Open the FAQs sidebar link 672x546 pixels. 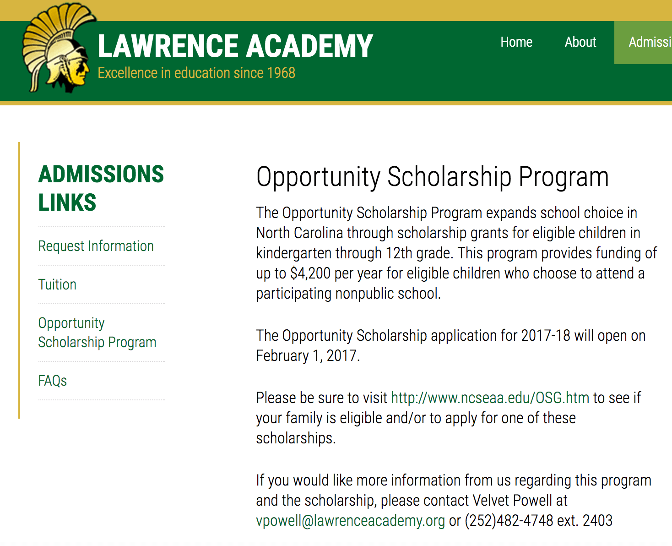click(53, 381)
